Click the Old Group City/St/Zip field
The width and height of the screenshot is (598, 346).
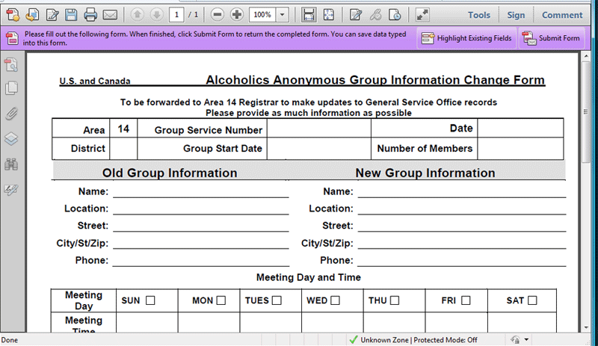200,243
